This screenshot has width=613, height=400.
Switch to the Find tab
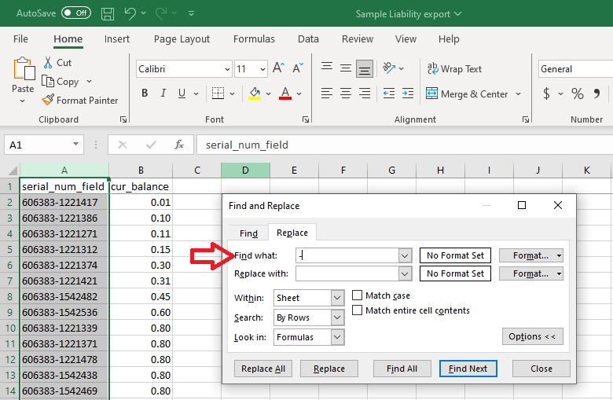(x=248, y=233)
